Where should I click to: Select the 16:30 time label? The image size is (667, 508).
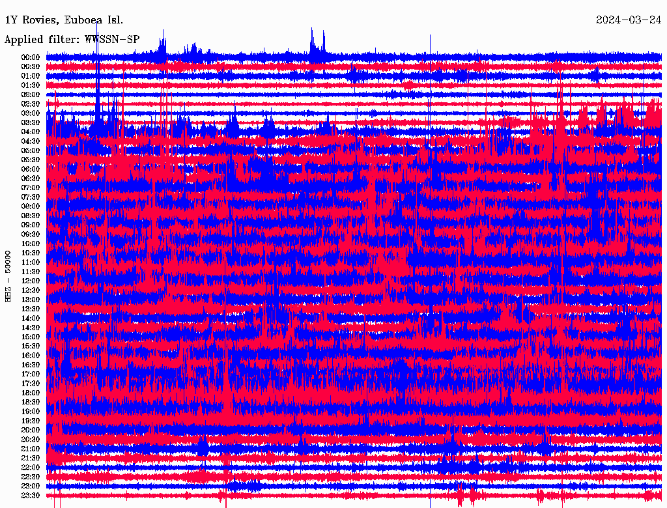[31, 365]
